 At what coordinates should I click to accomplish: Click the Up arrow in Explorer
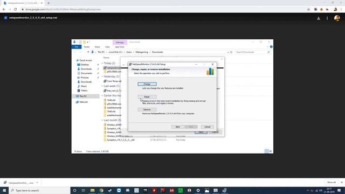point(88,52)
